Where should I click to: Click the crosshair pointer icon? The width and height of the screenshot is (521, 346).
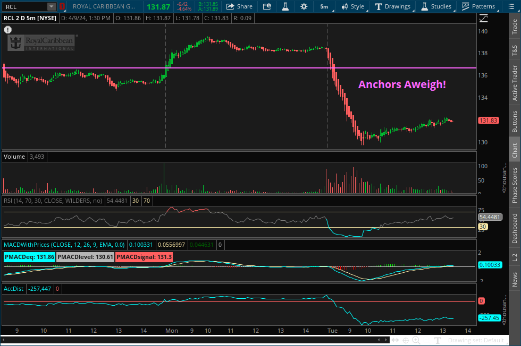(406, 340)
